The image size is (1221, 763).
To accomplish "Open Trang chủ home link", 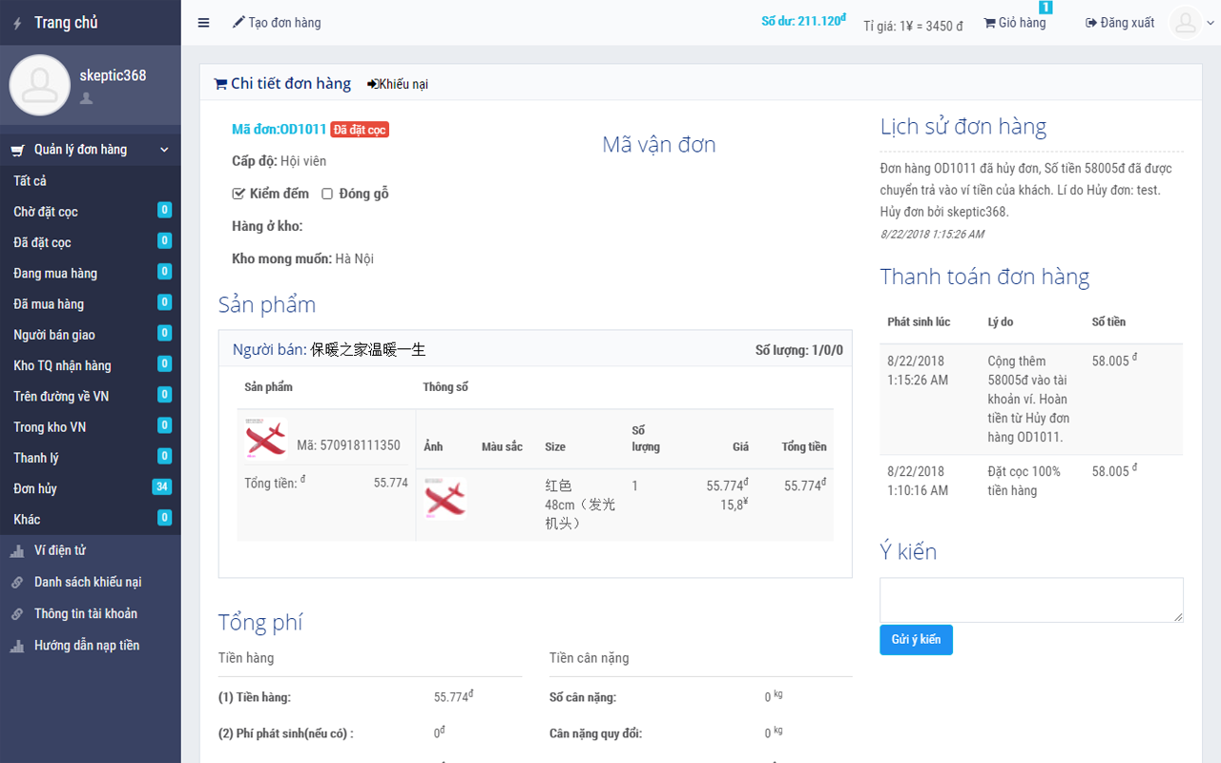I will point(66,22).
